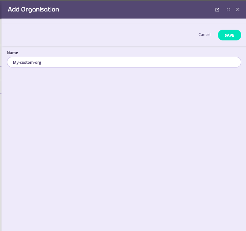Cancel adding the organisation
The height and width of the screenshot is (231, 246).
click(x=204, y=35)
